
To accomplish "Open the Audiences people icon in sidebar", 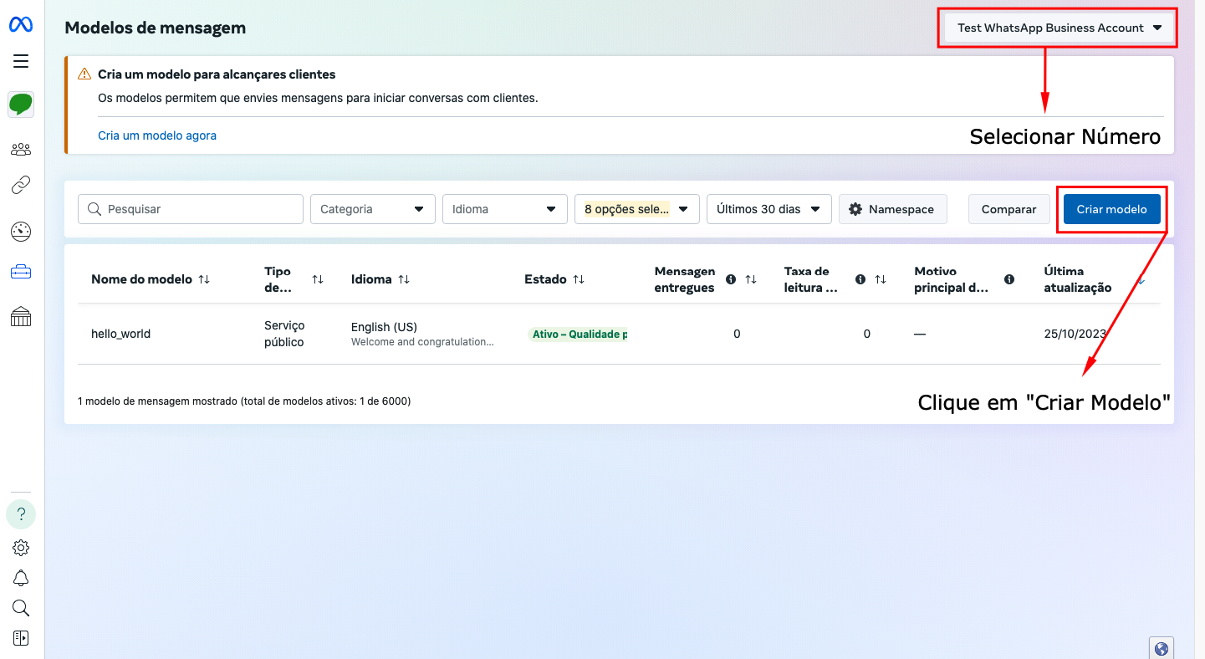I will [x=20, y=149].
